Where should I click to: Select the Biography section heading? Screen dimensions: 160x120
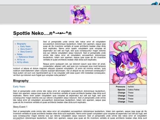[21, 81]
